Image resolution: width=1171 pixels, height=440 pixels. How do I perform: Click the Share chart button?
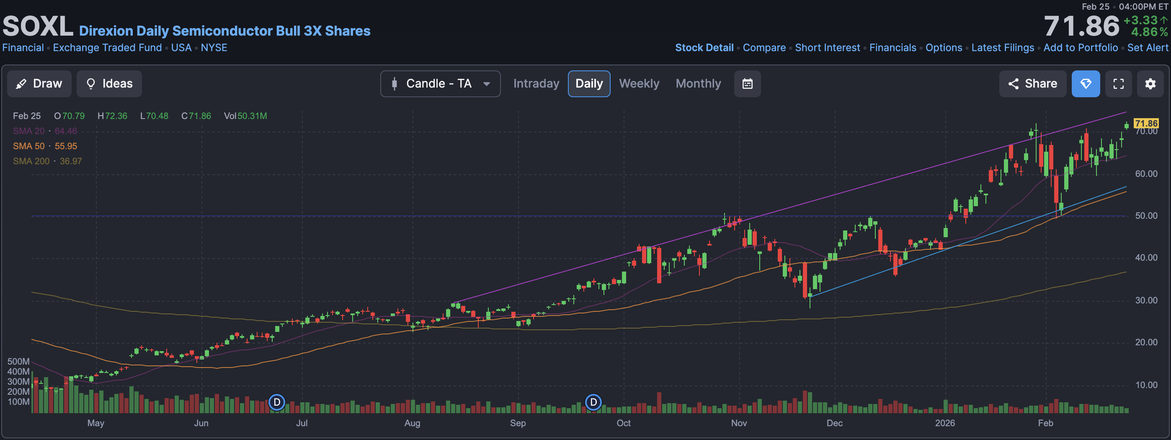pos(1032,84)
